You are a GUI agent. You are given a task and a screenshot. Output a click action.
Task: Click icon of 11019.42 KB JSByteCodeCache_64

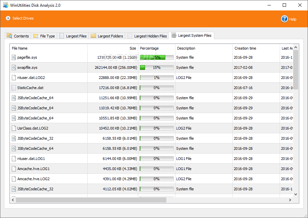tap(14, 108)
